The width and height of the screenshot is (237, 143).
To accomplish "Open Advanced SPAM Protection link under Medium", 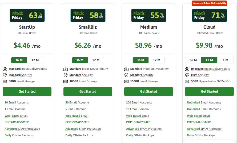I will [x=144, y=129].
